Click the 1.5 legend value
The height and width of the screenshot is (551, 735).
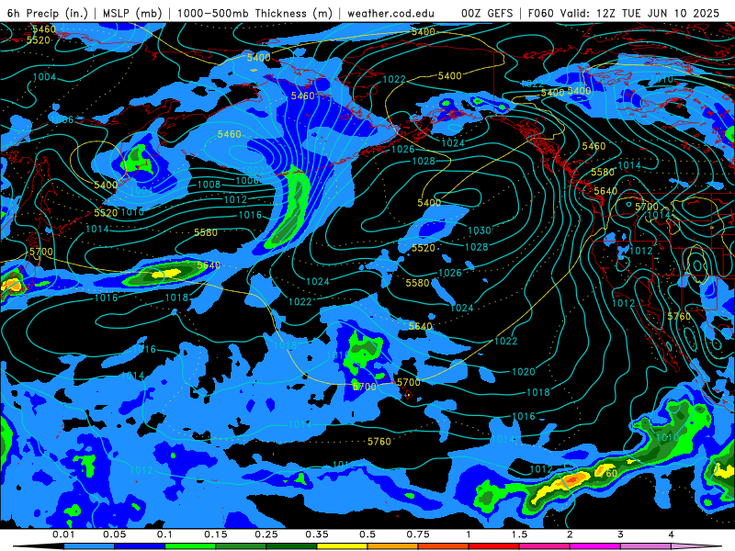519,534
